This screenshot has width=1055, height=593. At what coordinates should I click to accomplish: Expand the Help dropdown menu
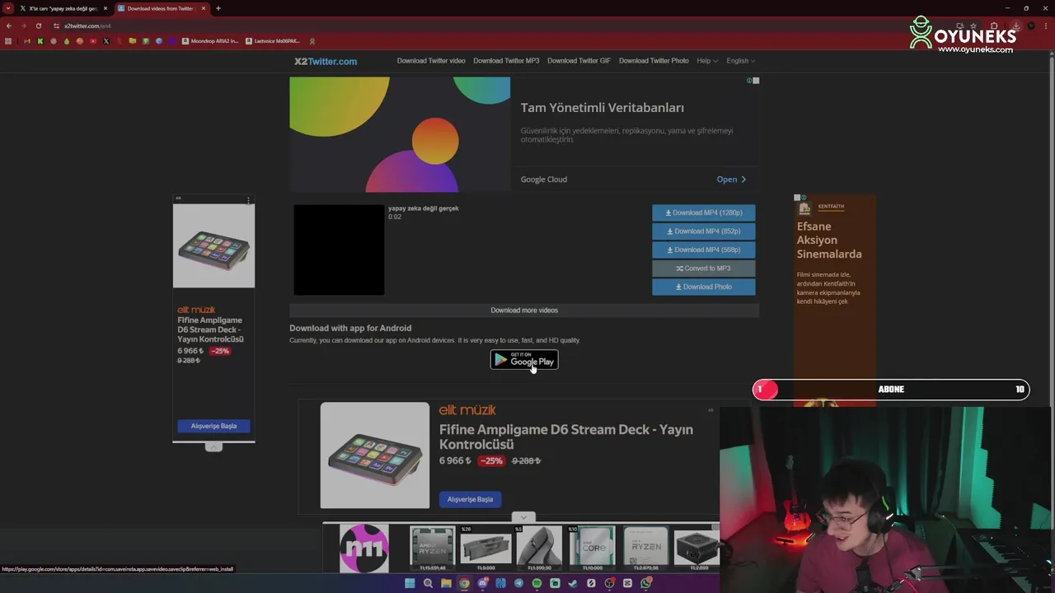coord(707,61)
